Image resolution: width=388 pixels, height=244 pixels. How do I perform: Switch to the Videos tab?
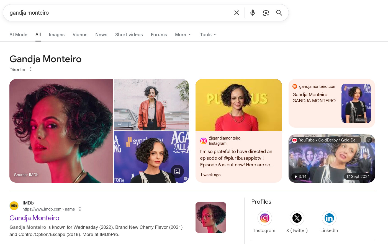80,35
